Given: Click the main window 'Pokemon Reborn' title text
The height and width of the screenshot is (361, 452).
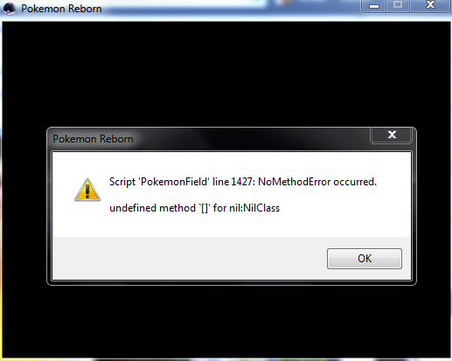Looking at the screenshot, I should point(61,9).
